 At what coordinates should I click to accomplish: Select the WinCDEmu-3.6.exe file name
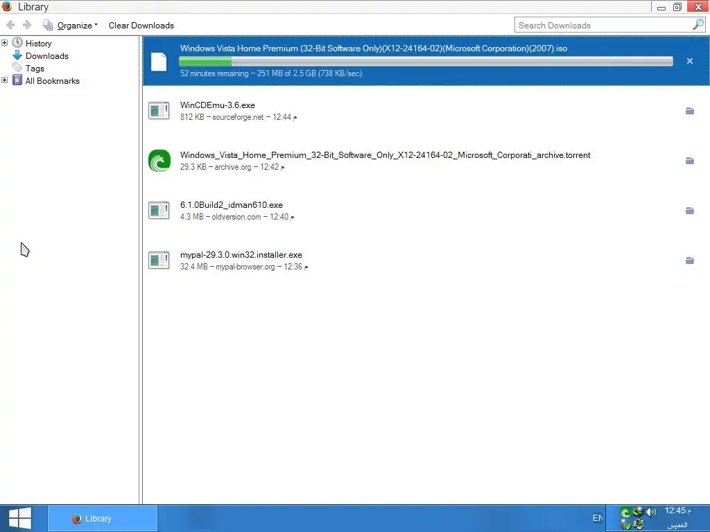click(218, 105)
